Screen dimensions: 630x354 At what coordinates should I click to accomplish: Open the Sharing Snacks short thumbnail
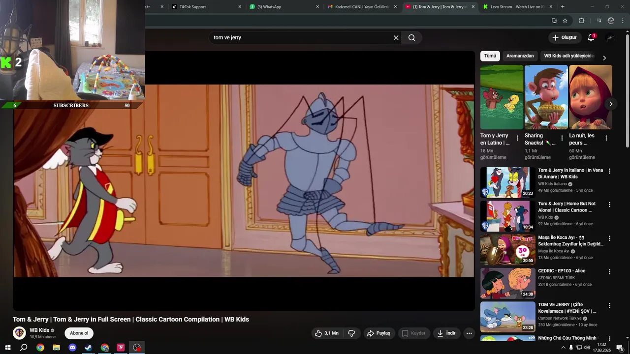546,97
